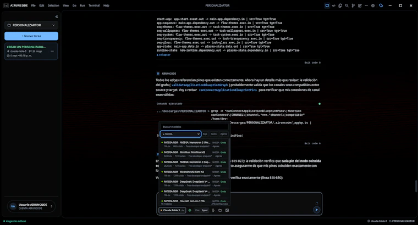Image resolution: width=418 pixels, height=225 pixels.
Task: Click 4 agentes activos in status bar
Action: coord(15,221)
